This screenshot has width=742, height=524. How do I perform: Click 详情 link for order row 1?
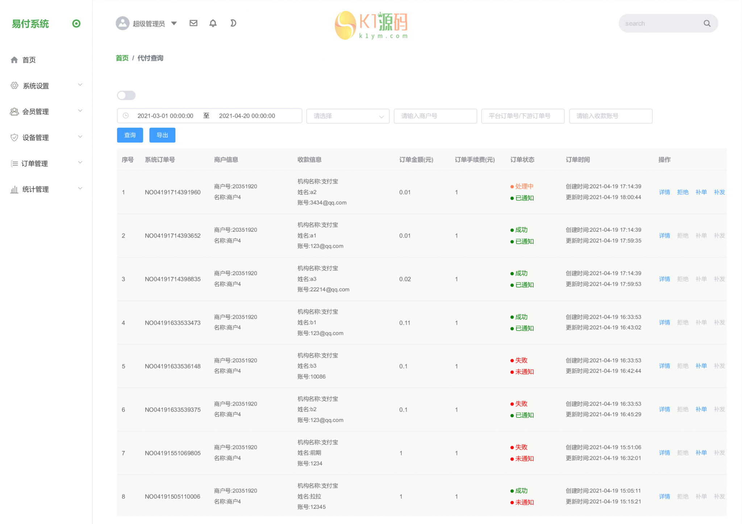664,192
